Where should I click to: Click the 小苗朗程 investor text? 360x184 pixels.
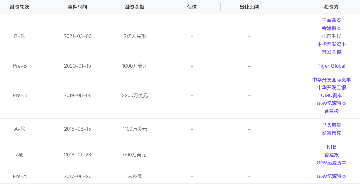click(331, 36)
